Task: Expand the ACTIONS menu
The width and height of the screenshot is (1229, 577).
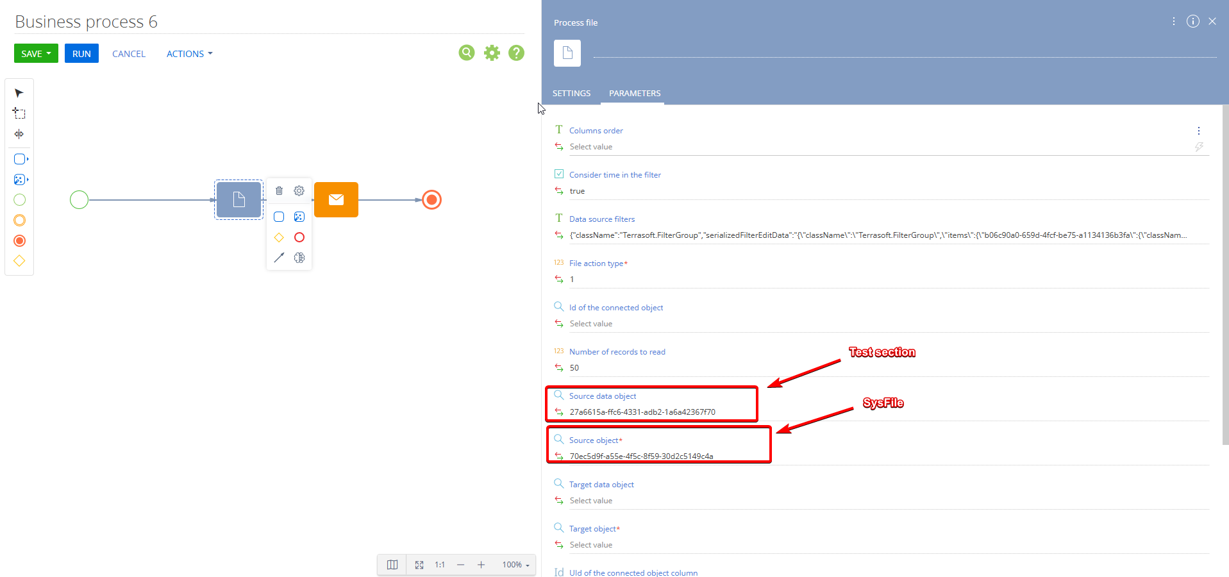Action: (189, 54)
